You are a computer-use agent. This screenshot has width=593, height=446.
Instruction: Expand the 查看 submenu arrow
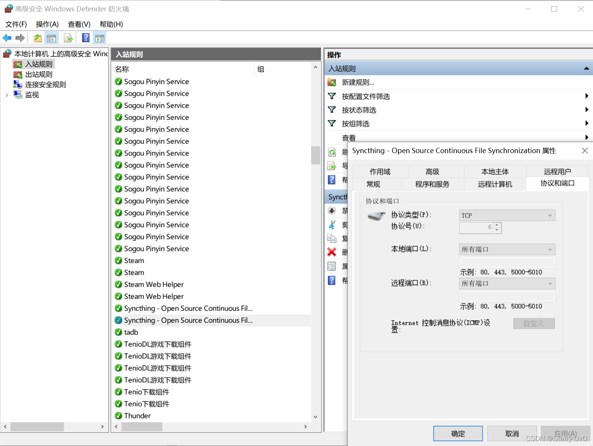coord(587,137)
